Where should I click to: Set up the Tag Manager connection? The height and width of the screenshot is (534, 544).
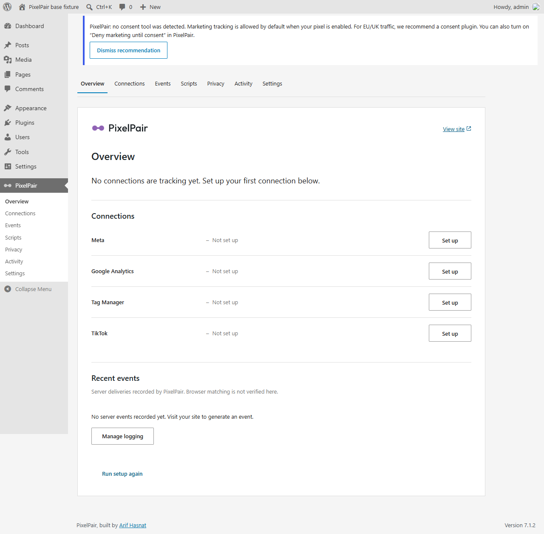pyautogui.click(x=450, y=303)
